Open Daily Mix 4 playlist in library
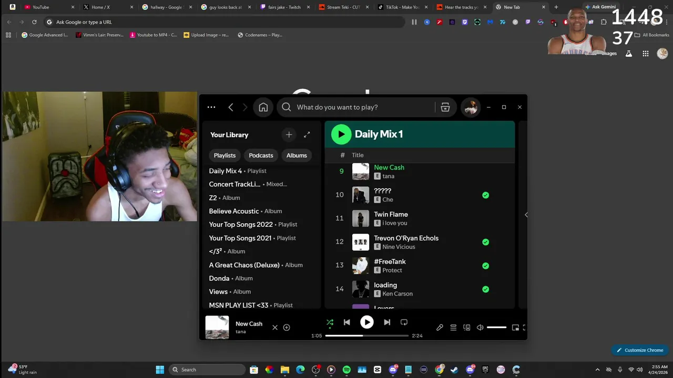The height and width of the screenshot is (378, 673). [238, 171]
